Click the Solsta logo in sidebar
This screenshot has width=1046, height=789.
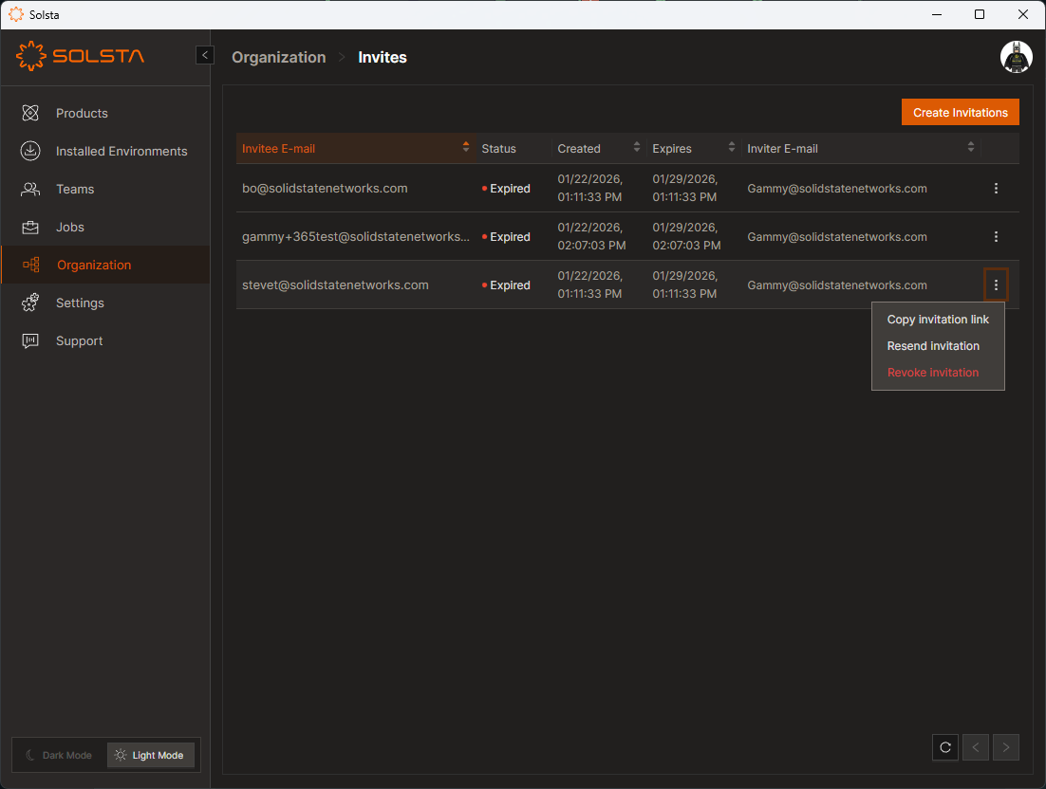tap(80, 56)
